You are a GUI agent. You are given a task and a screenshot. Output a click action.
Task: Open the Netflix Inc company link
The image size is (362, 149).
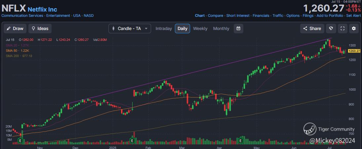[x=42, y=10]
